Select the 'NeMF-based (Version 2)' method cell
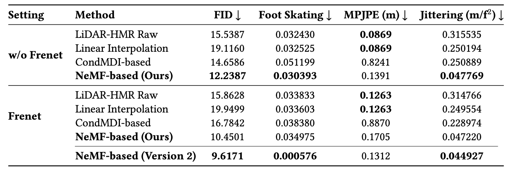515x171 pixels. (136, 156)
